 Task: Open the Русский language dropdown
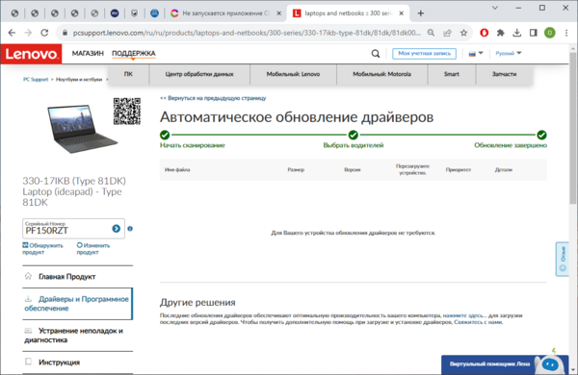509,53
